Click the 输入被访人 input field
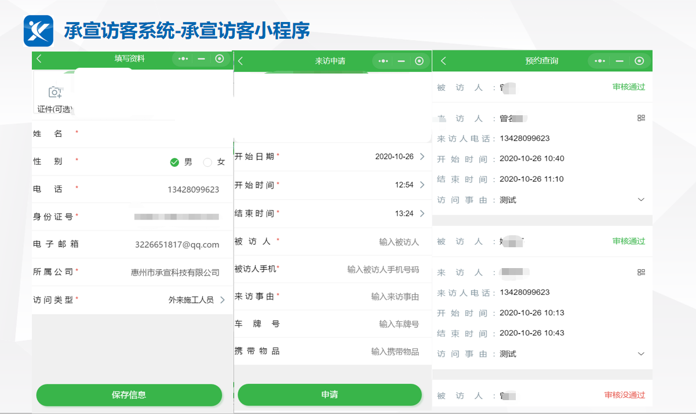Image resolution: width=696 pixels, height=414 pixels. (x=399, y=242)
